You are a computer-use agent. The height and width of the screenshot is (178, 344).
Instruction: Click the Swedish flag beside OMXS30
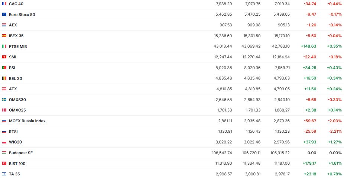[x=4, y=100]
